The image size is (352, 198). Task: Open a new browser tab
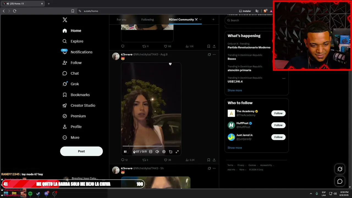pos(49,4)
